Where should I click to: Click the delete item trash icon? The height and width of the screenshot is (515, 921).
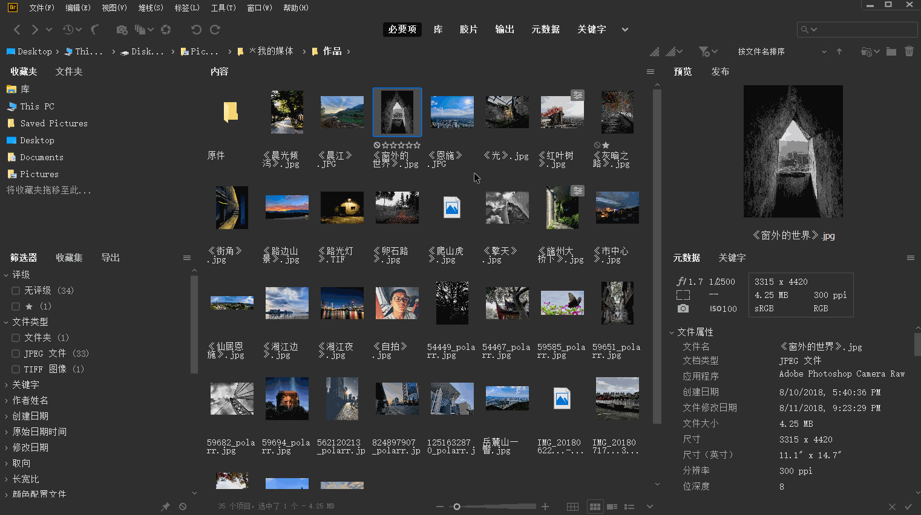(910, 51)
